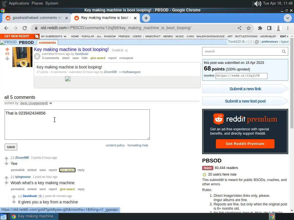294x220 pixels.
Task: Reload the page with the refresh icon
Action: [x=25, y=28]
